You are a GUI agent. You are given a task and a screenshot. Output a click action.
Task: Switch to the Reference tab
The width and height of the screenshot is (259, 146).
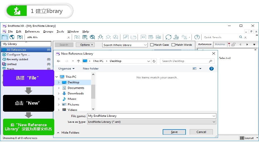click(205, 44)
